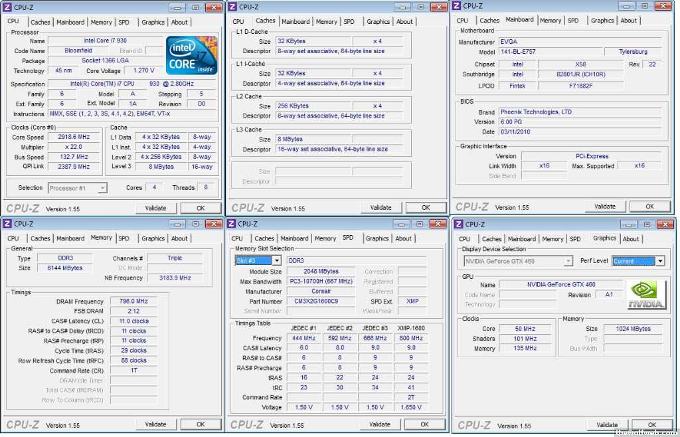Open the Graphics tab in the DRAM timings window
This screenshot has height=437, width=680.
pos(153,238)
